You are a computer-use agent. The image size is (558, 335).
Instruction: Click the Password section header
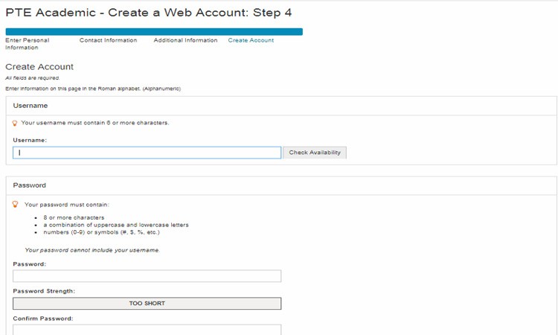click(30, 185)
